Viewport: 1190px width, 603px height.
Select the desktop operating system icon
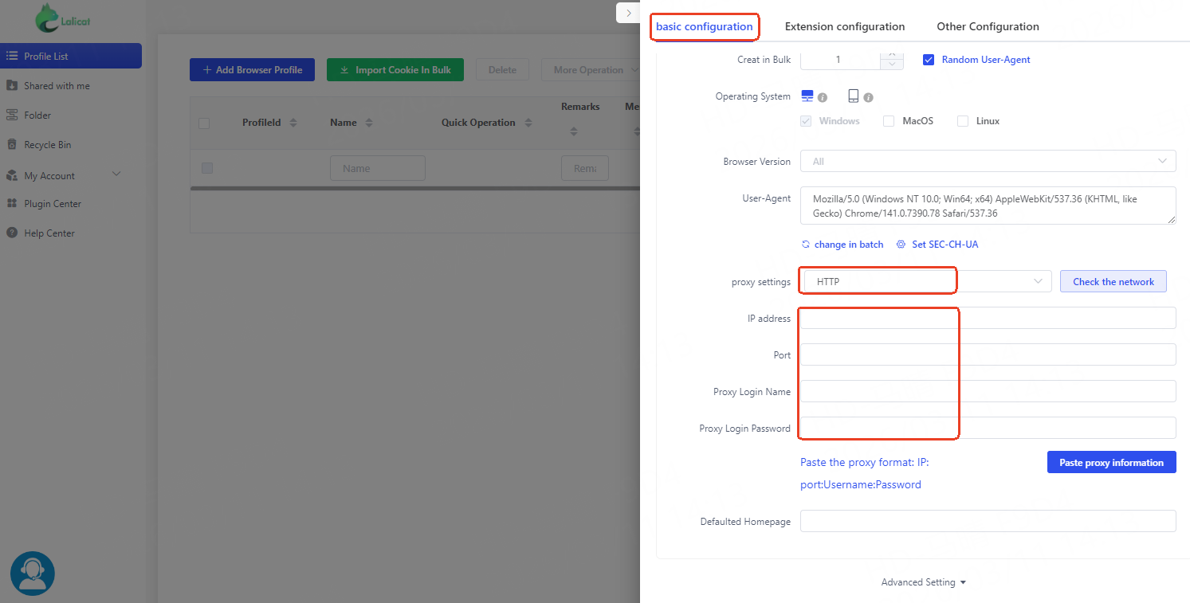pos(807,96)
